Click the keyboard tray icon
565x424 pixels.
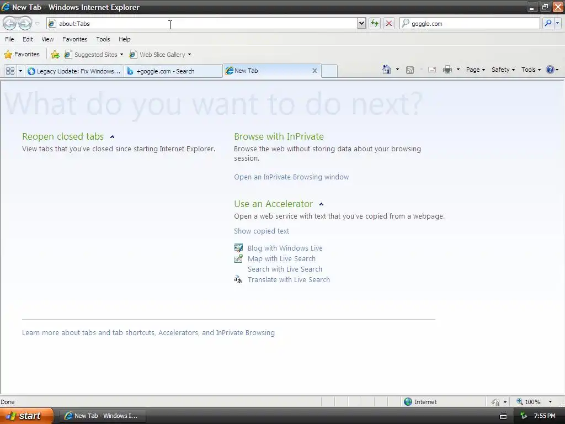click(x=503, y=416)
